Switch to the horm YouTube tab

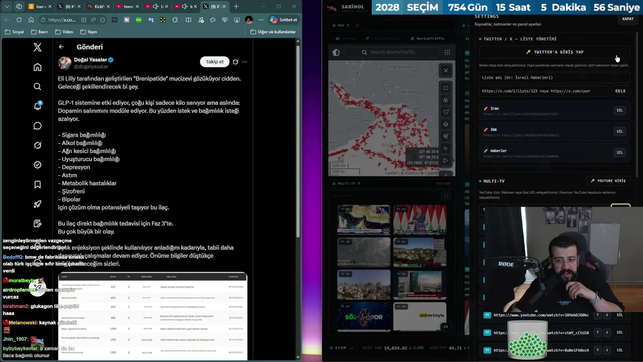128,7
